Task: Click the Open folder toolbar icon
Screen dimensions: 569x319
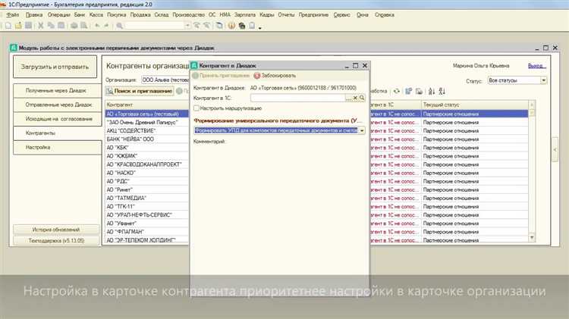Action: 18,25
